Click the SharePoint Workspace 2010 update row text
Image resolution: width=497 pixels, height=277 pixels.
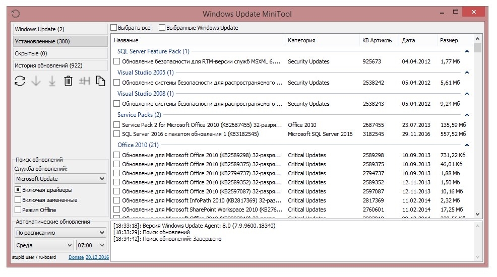(x=202, y=210)
